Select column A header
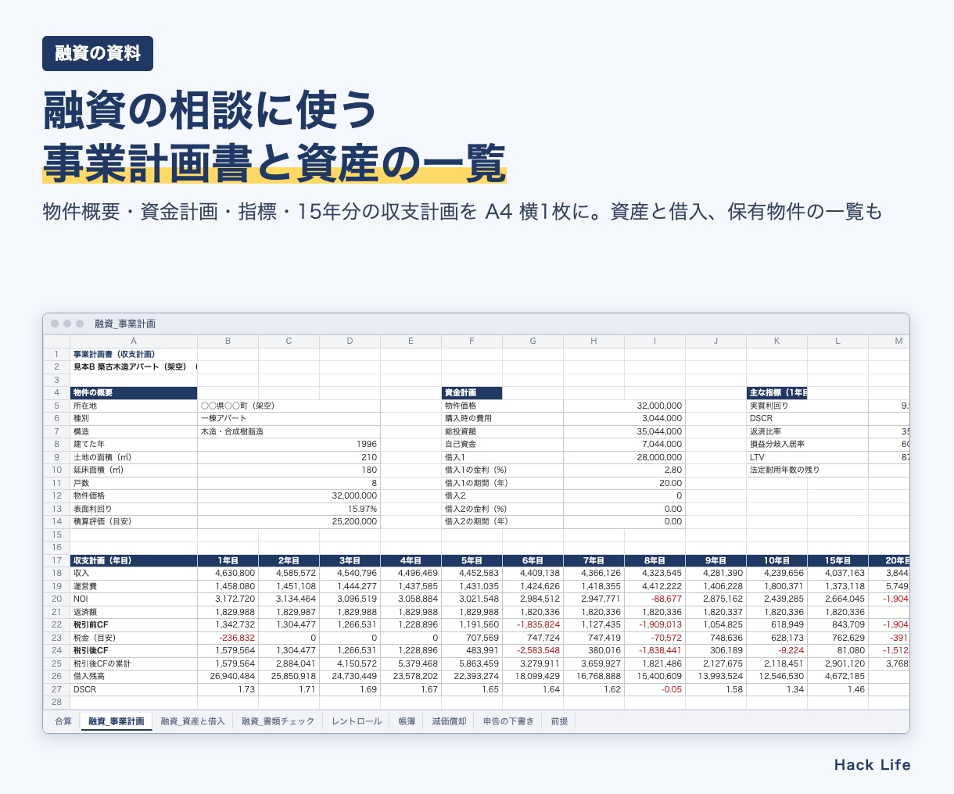This screenshot has width=954, height=794. point(134,341)
